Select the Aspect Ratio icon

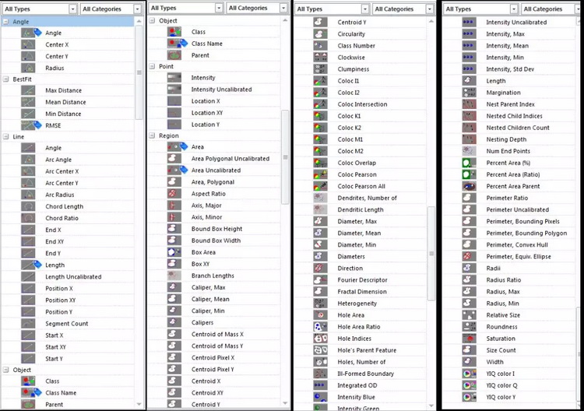click(174, 193)
